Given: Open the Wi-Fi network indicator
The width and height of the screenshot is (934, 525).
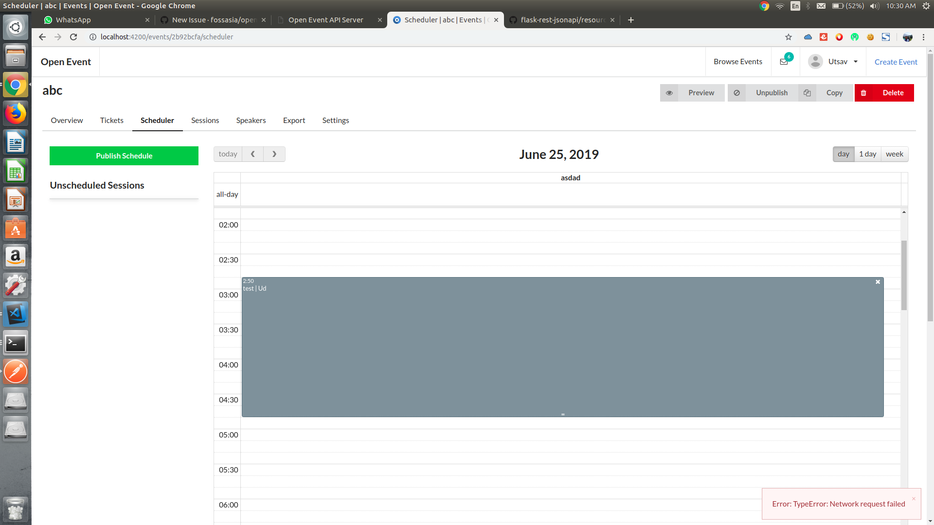Looking at the screenshot, I should click(780, 6).
